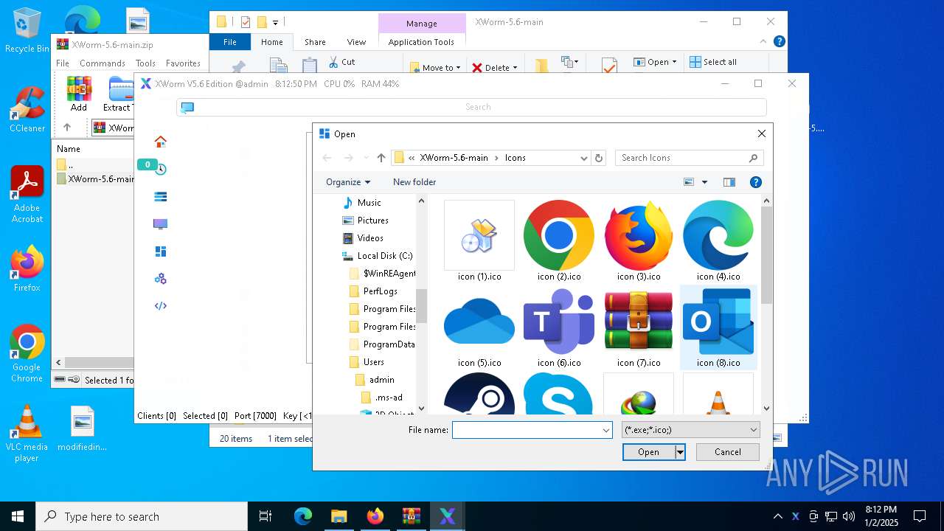Open the XWorm list lines sidebar icon

coord(160,197)
